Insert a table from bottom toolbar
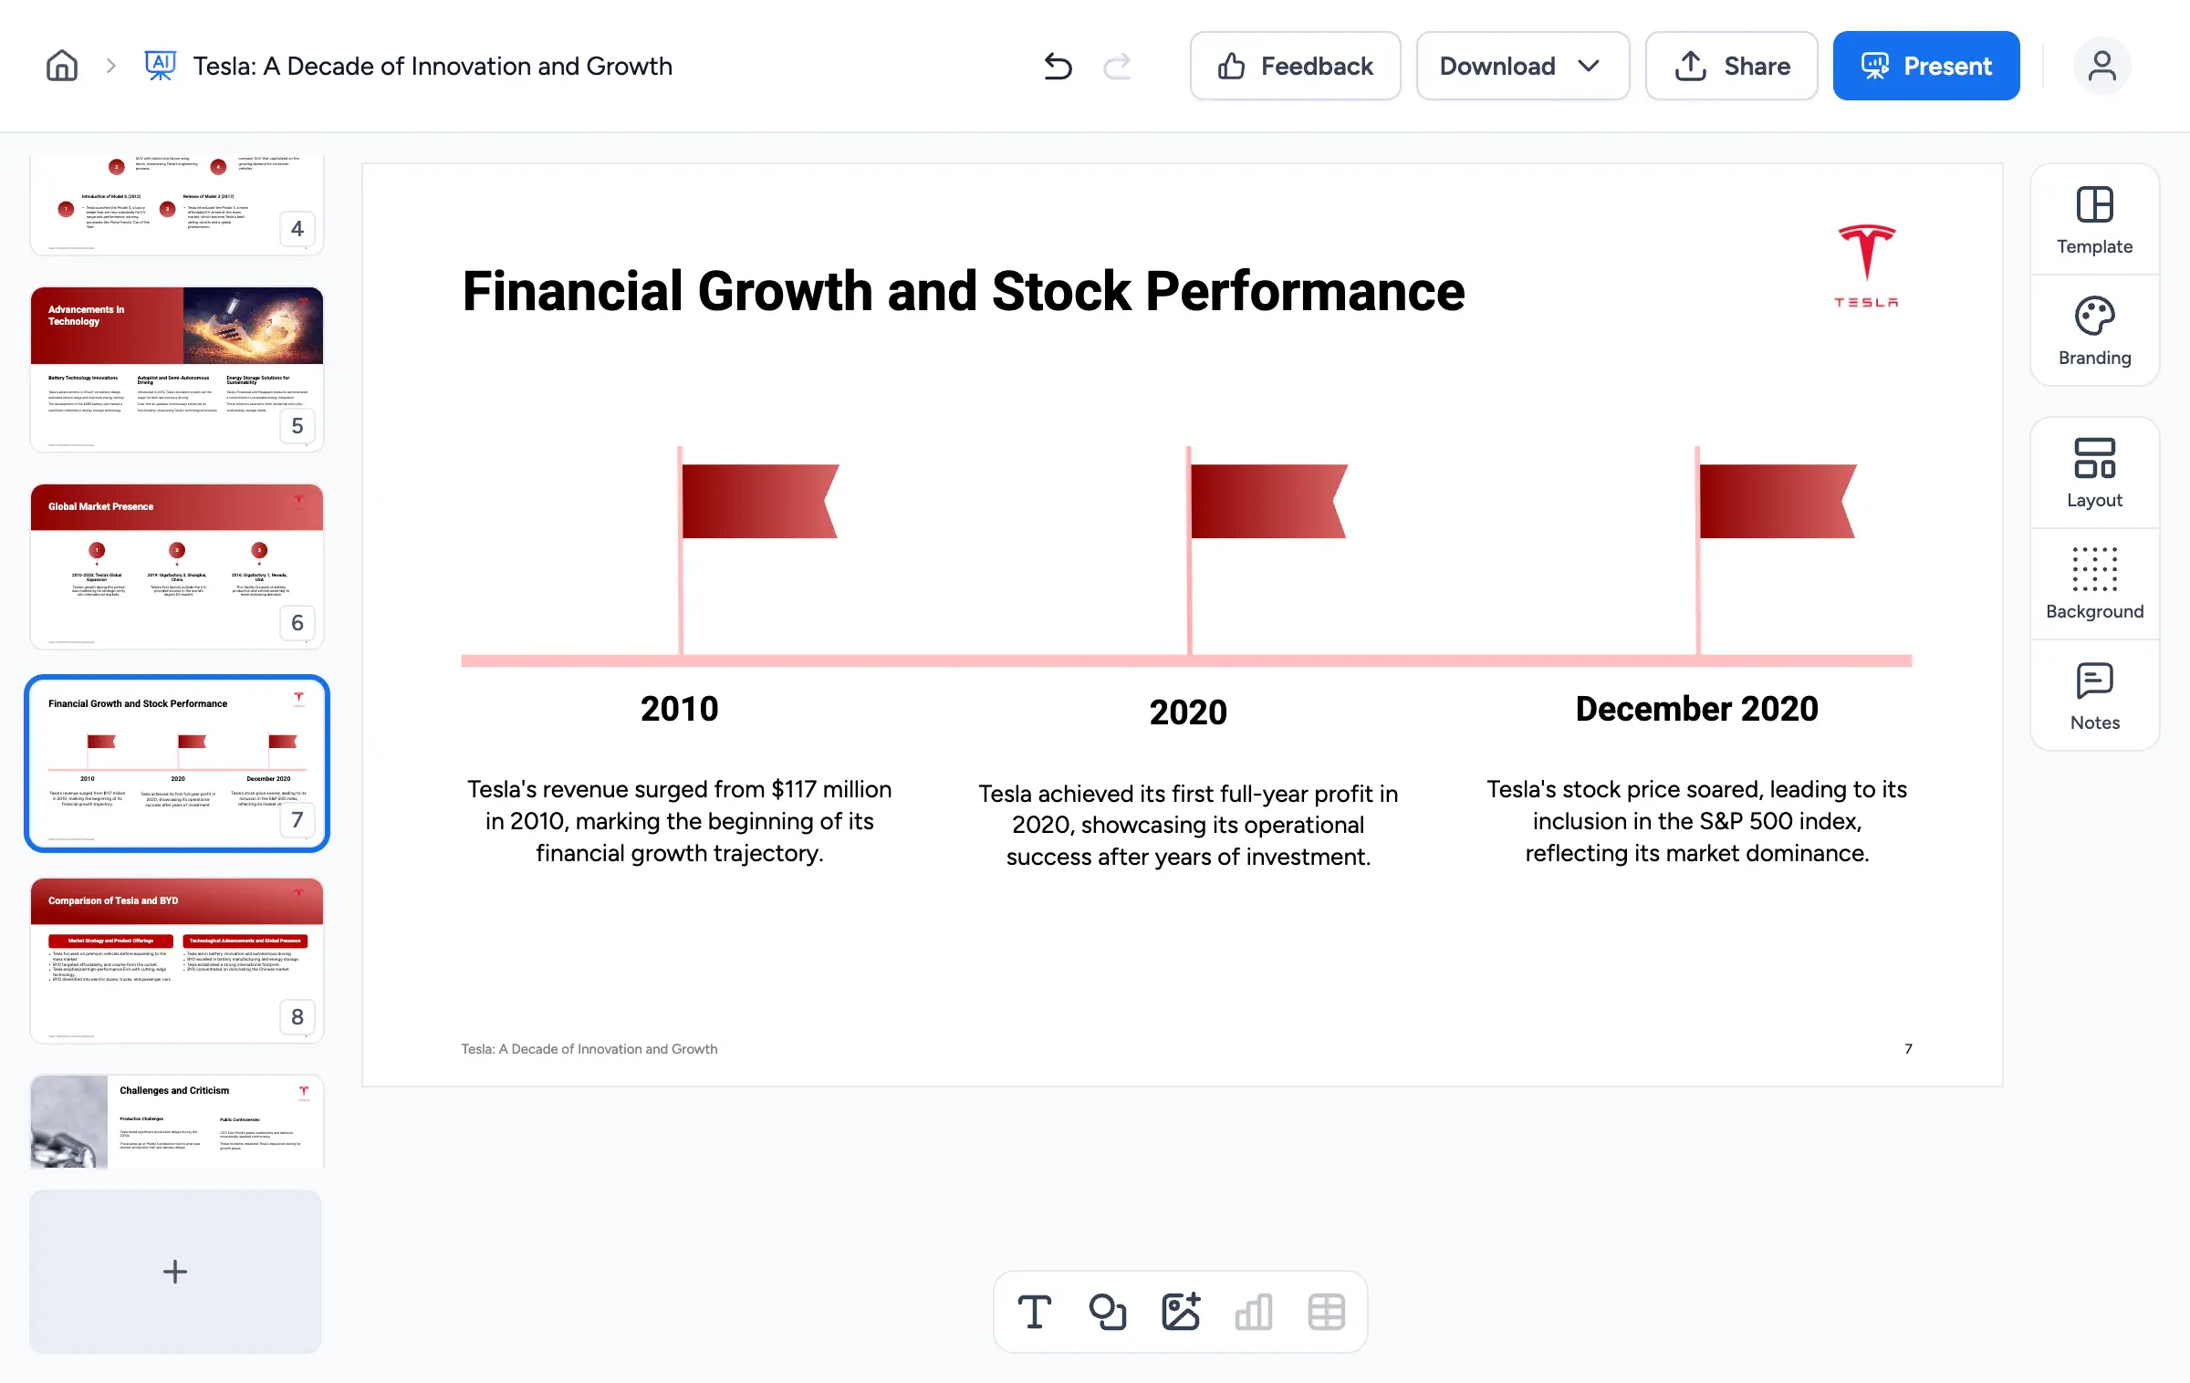Viewport: 2190px width, 1383px height. (1326, 1312)
